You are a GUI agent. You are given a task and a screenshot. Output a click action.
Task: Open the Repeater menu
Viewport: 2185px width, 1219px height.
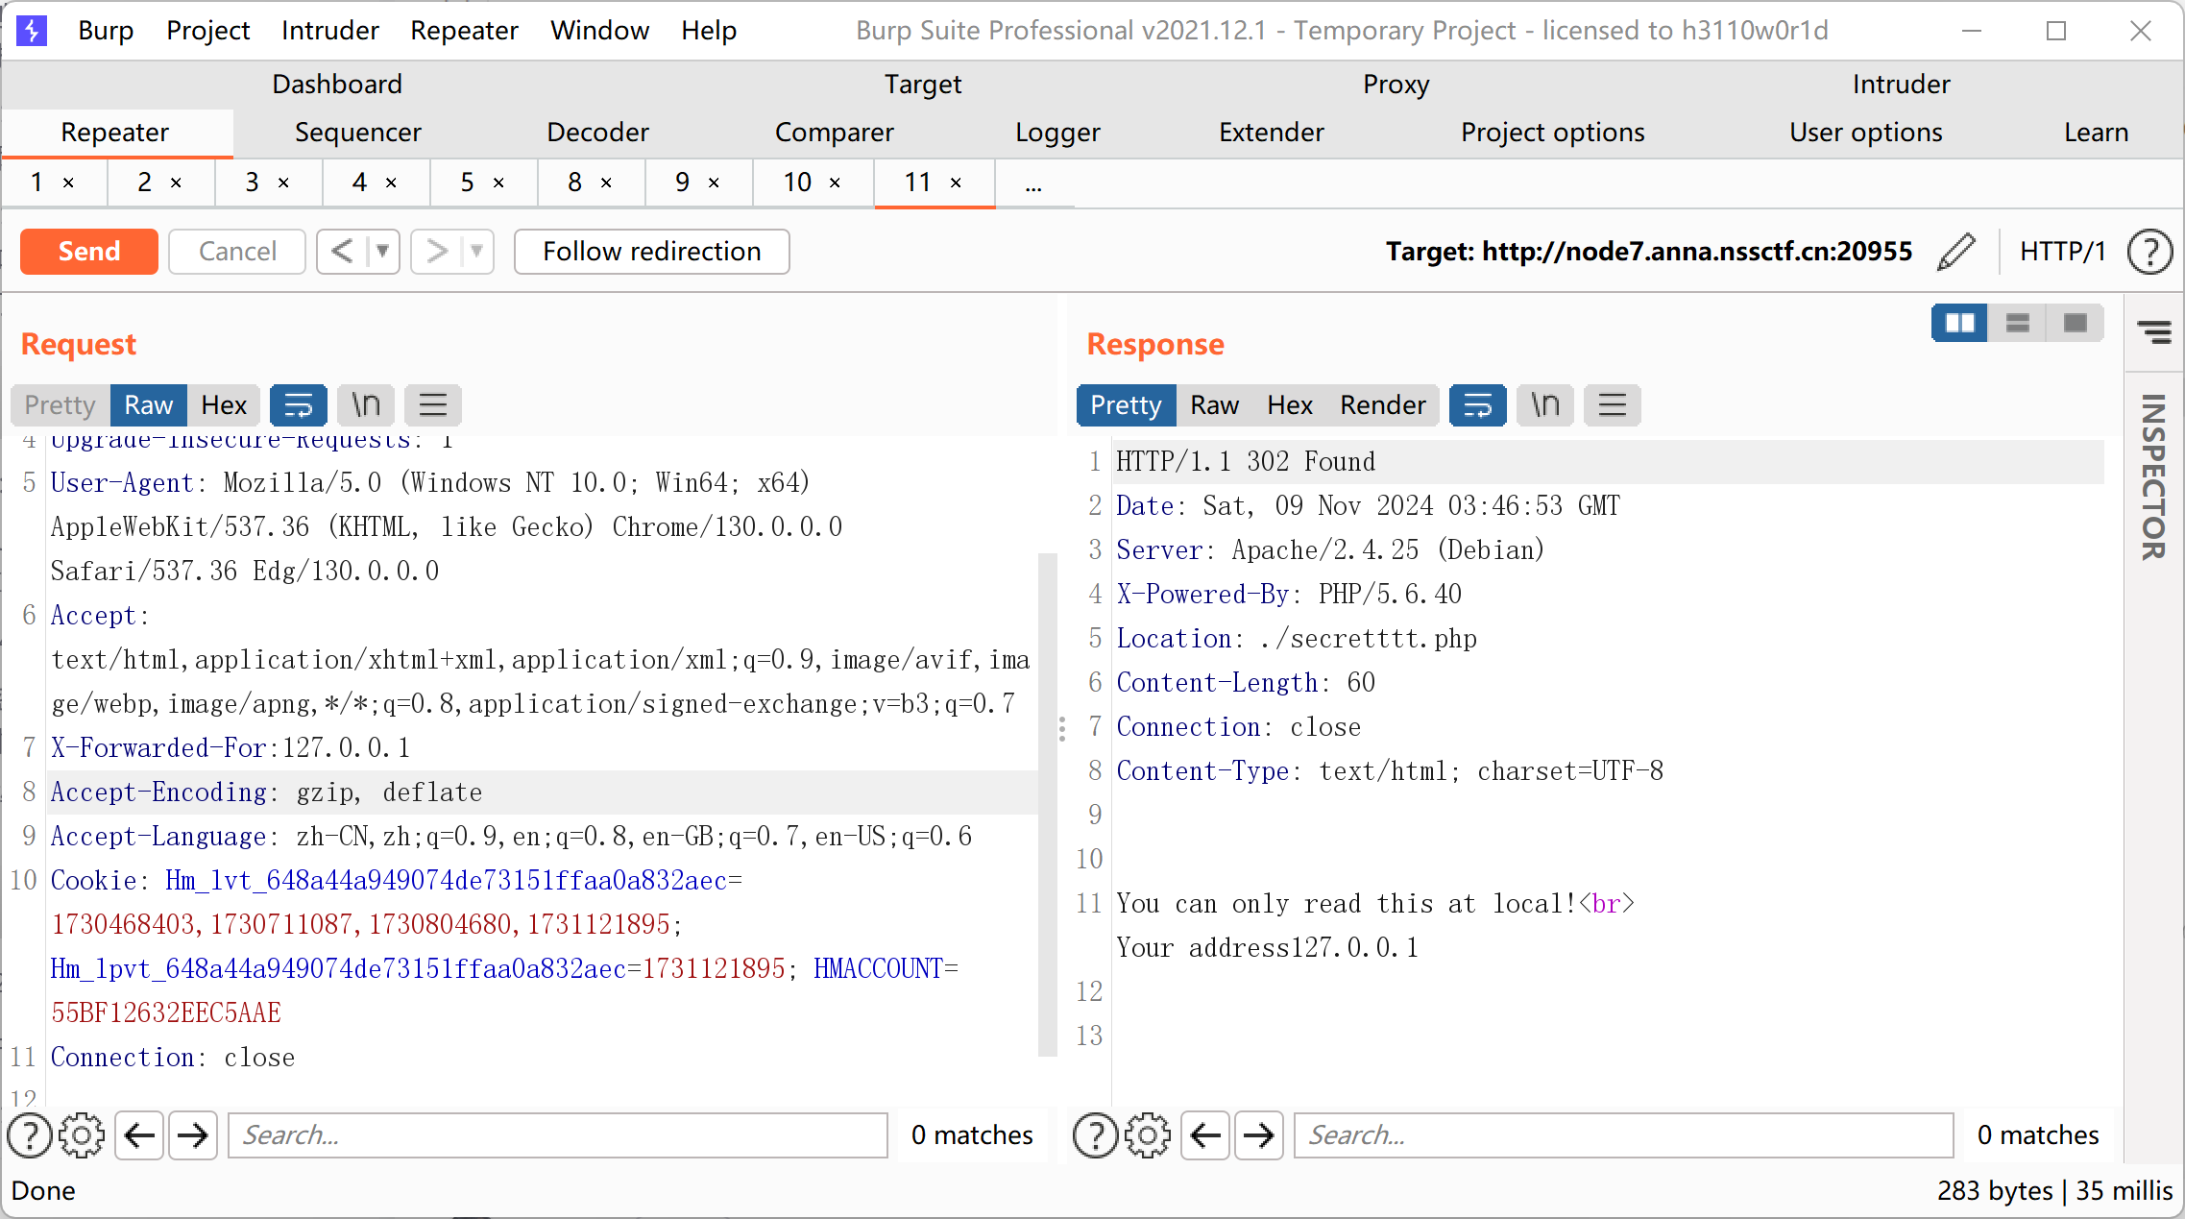coord(464,31)
